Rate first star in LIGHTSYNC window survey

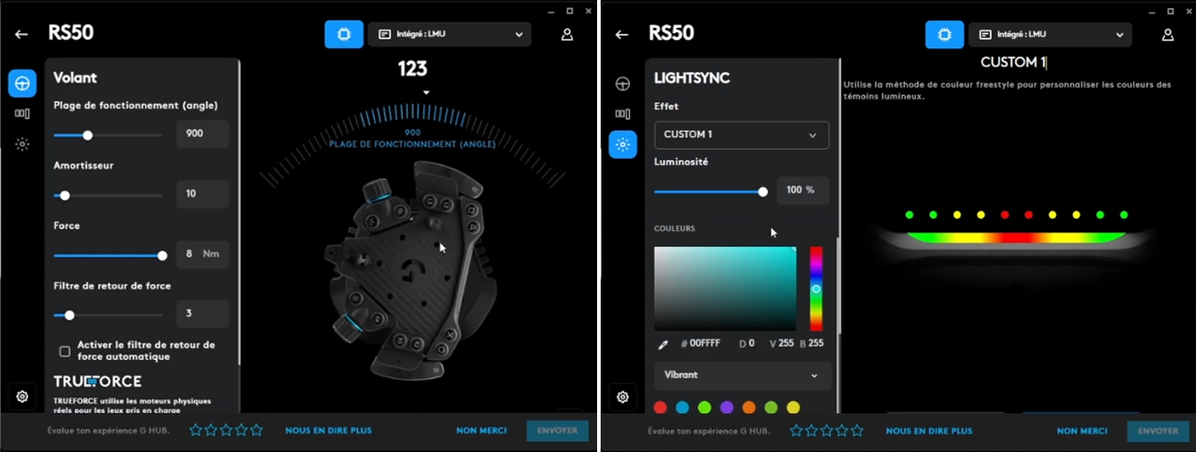pos(797,430)
